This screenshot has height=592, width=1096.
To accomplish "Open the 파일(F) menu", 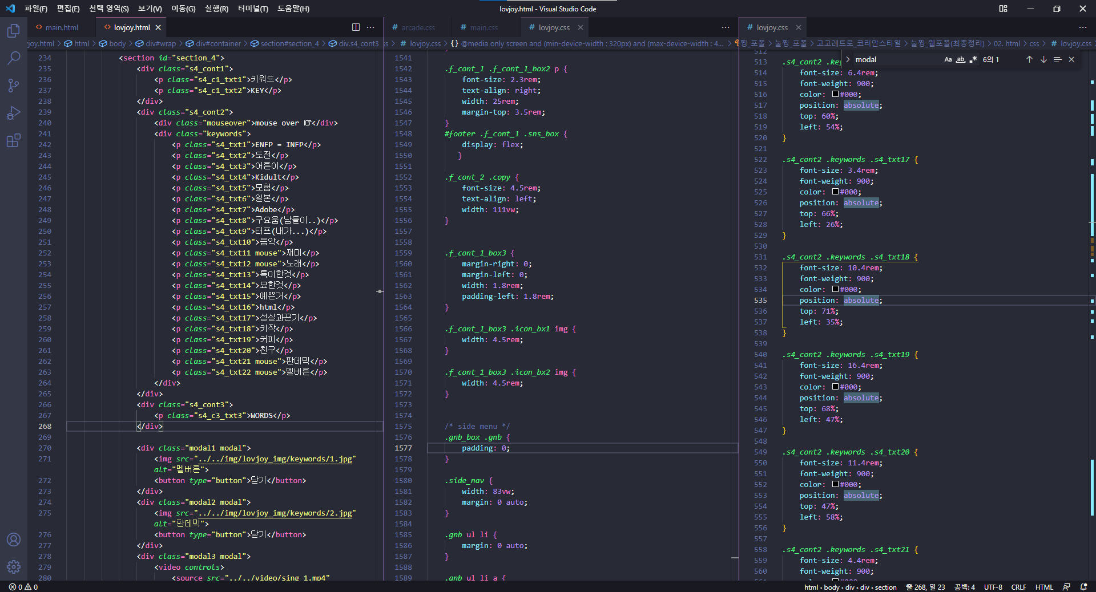I will 35,9.
